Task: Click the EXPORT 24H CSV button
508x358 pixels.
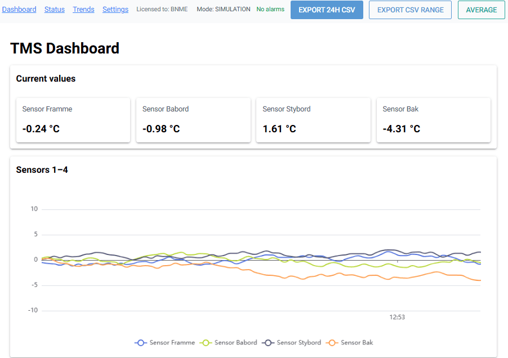Action: pyautogui.click(x=327, y=10)
